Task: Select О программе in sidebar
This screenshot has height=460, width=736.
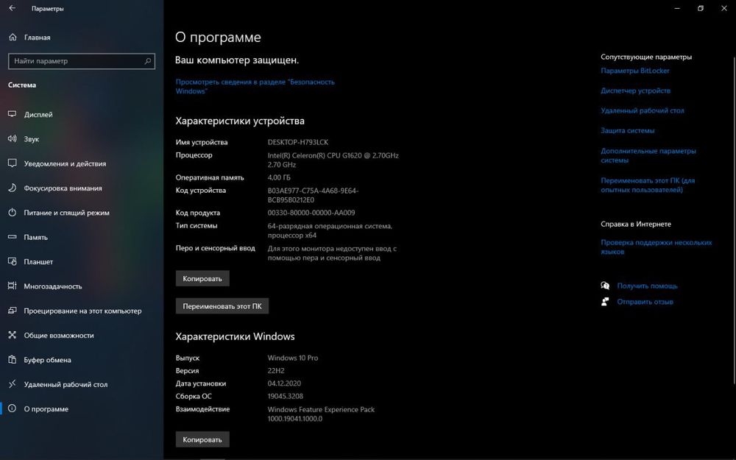Action: tap(82, 408)
